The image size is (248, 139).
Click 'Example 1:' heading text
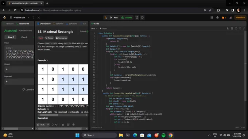click(43, 60)
